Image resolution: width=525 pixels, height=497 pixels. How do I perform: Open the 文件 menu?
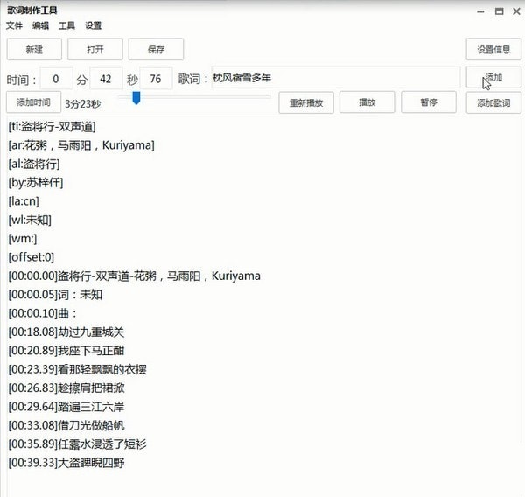click(x=14, y=25)
